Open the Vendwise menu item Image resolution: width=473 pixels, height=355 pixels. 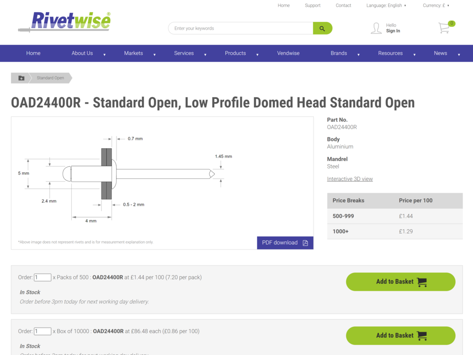(288, 53)
